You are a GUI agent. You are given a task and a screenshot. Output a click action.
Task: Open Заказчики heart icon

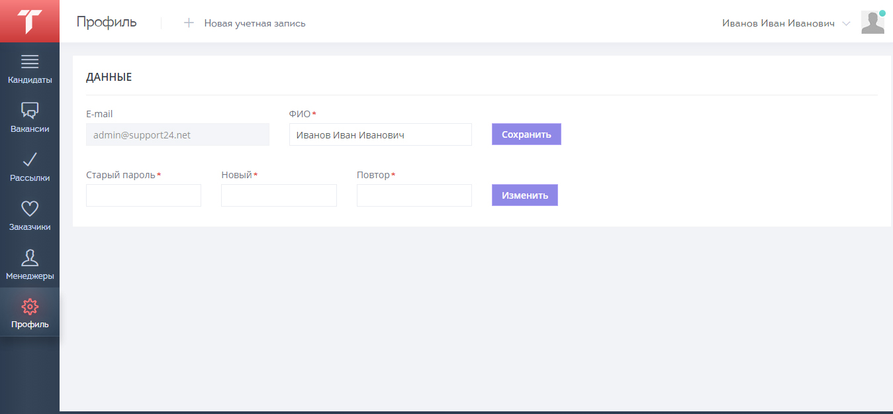pos(30,209)
